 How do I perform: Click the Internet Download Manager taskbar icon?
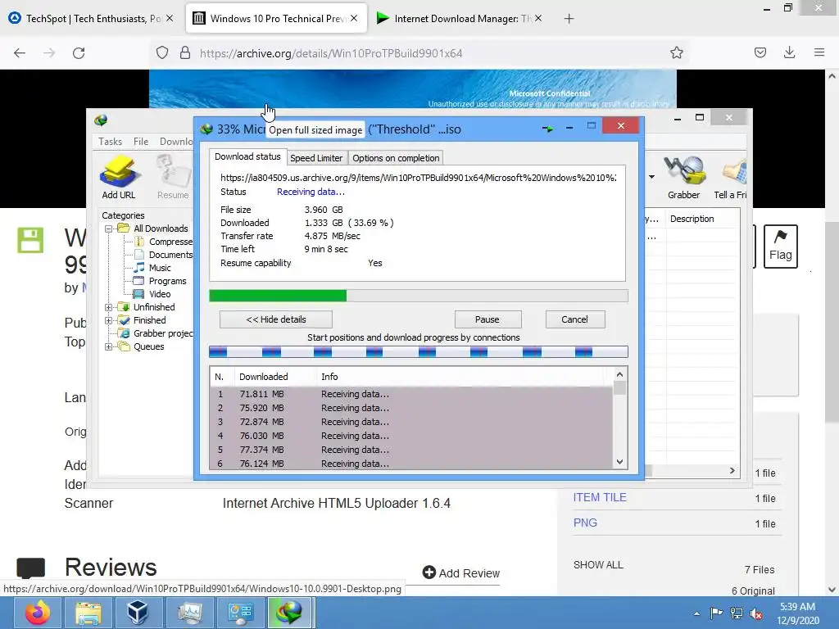click(x=289, y=613)
